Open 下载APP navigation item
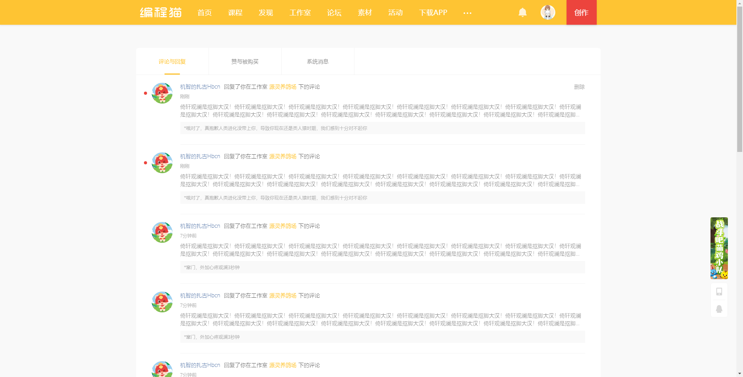Image resolution: width=743 pixels, height=377 pixels. click(433, 13)
